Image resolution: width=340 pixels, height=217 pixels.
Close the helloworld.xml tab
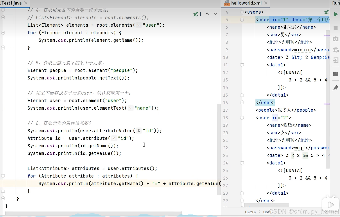point(266,3)
